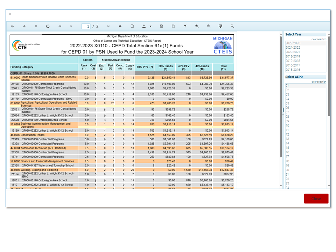This screenshot has height=252, width=336.
Task: Click the print report icon
Action: pyautogui.click(x=161, y=26)
